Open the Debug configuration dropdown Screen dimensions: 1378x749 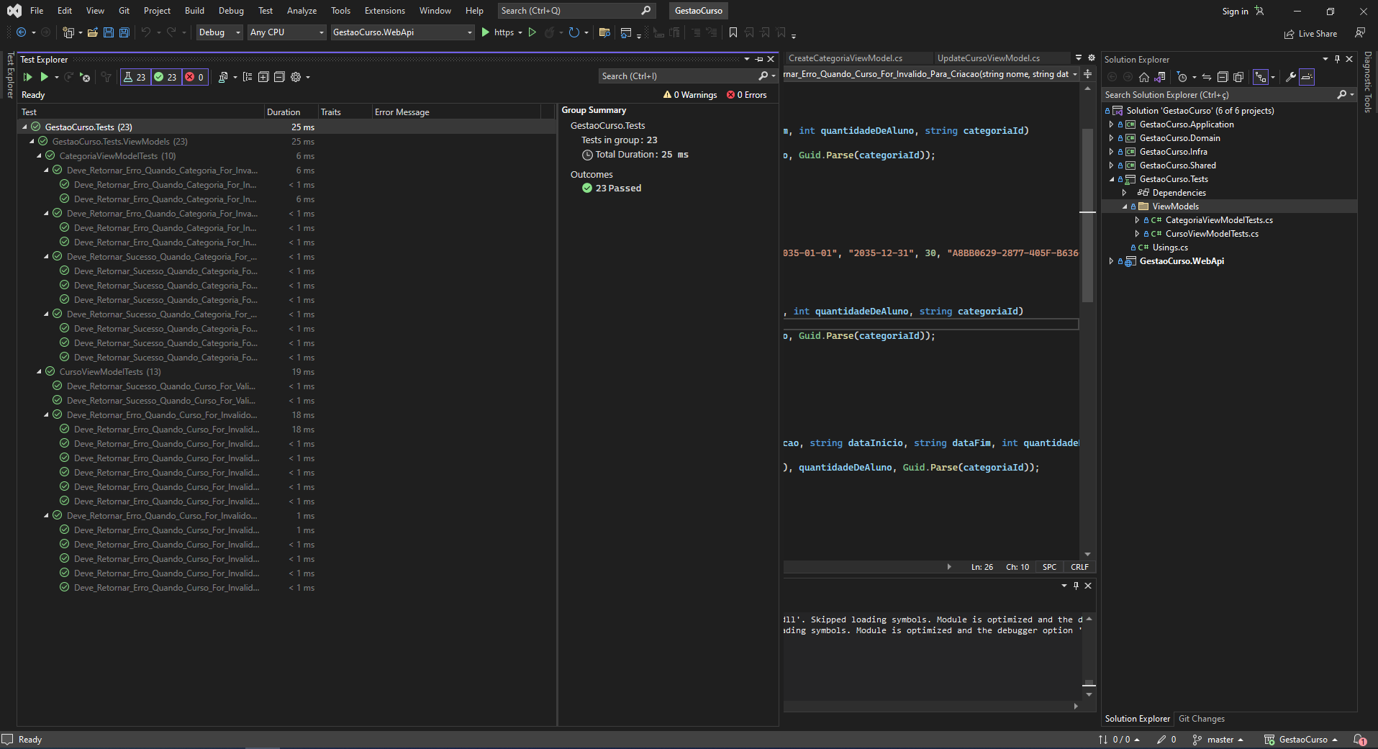219,32
